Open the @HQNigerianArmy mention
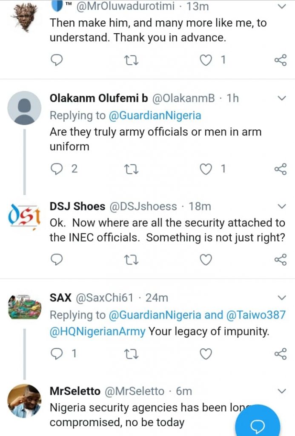The width and height of the screenshot is (295, 436). click(x=97, y=331)
